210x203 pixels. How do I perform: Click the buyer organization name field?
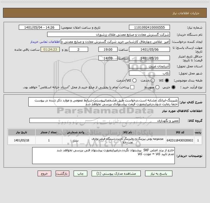[109, 35]
